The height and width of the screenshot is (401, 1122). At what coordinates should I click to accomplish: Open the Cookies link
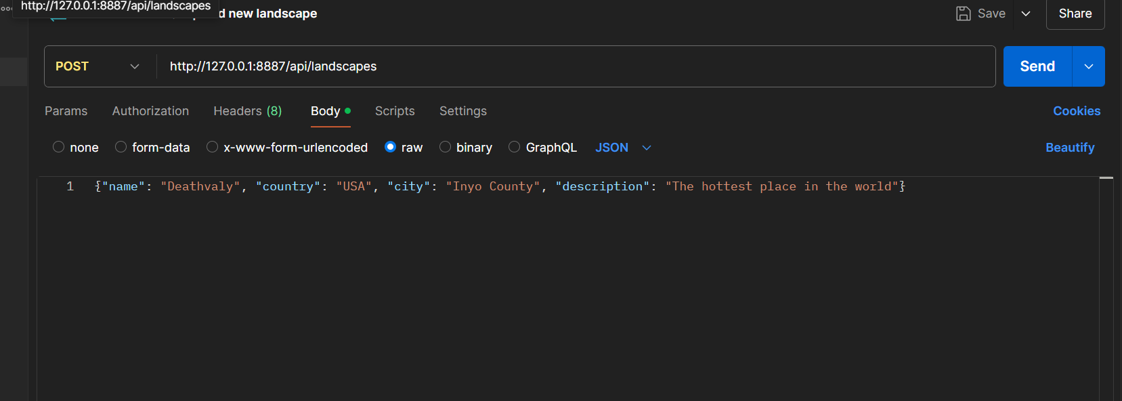(x=1077, y=111)
